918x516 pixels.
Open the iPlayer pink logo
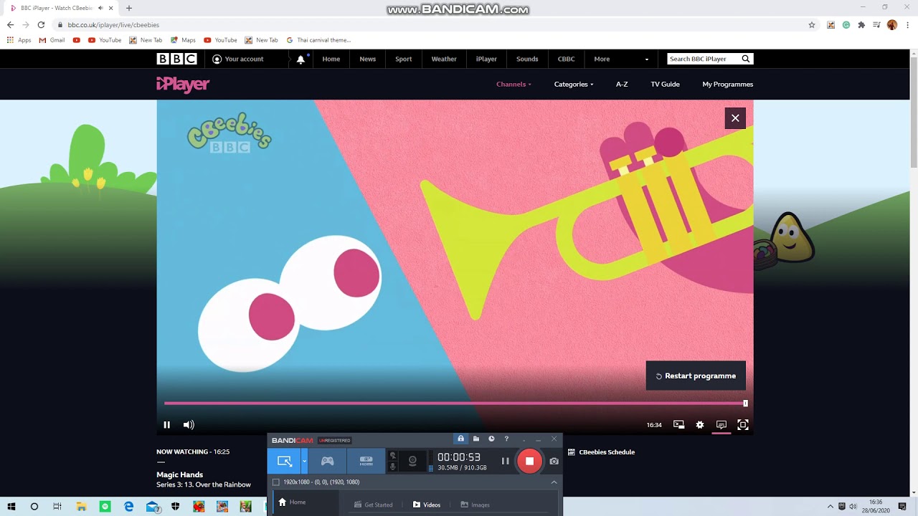coord(183,85)
